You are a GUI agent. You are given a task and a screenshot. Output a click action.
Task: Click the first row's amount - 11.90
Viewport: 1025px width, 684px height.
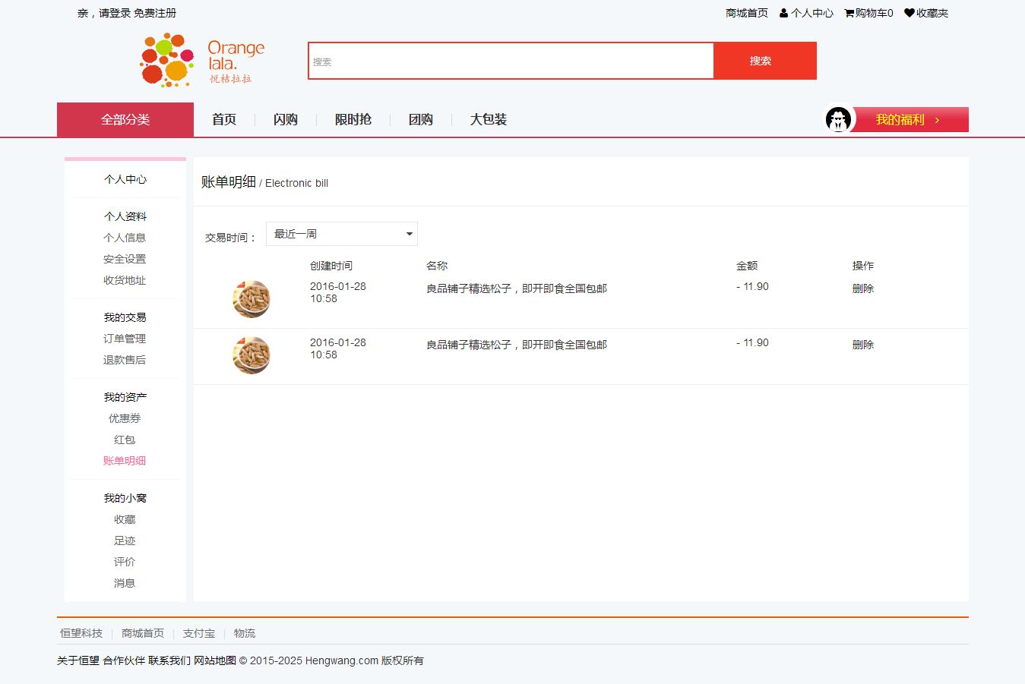(x=752, y=286)
